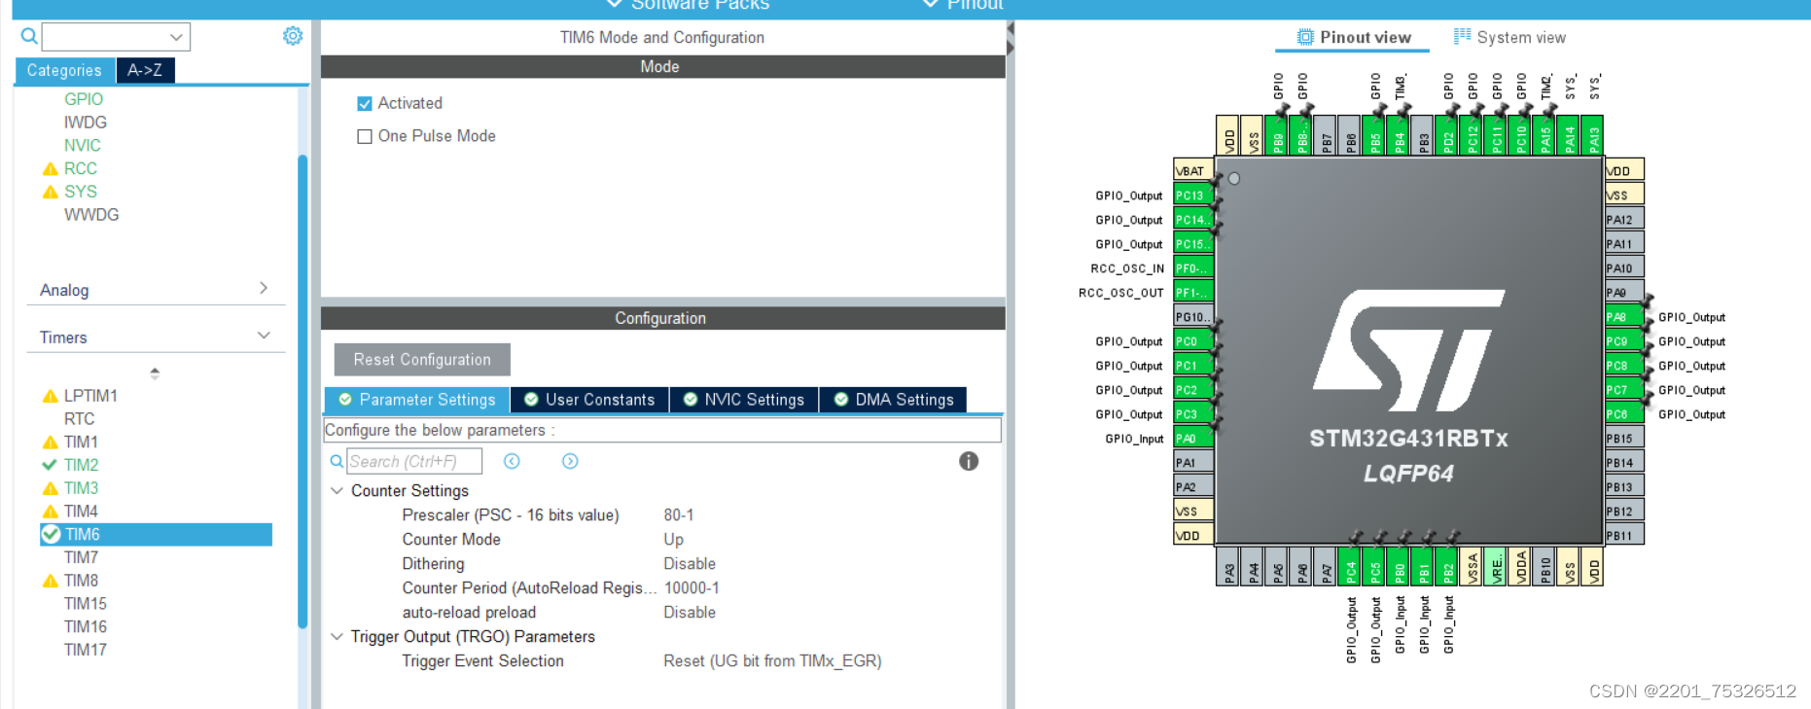The image size is (1811, 709).
Task: Click Counter Period value 10000-1
Action: 692,588
